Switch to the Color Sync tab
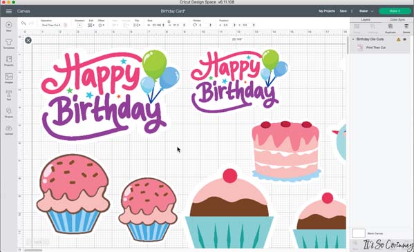 397,19
